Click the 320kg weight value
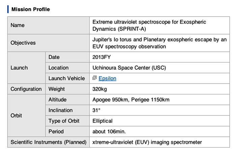 (100, 89)
